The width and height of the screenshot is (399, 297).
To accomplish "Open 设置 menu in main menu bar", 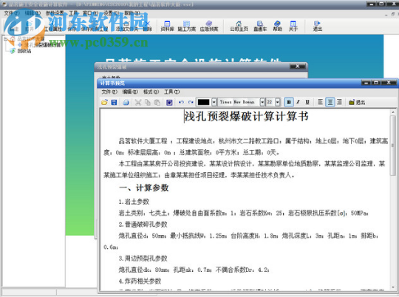I will (x=111, y=13).
